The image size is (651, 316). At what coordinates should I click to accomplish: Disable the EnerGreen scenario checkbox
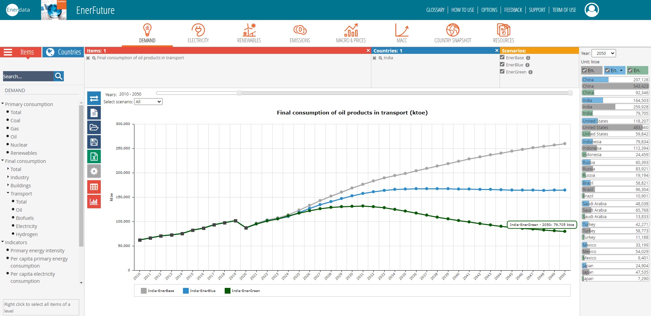tap(502, 71)
